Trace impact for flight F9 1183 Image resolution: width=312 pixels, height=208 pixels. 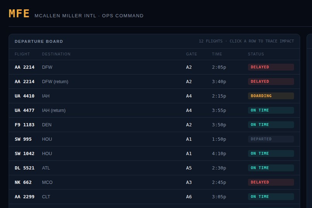154,125
